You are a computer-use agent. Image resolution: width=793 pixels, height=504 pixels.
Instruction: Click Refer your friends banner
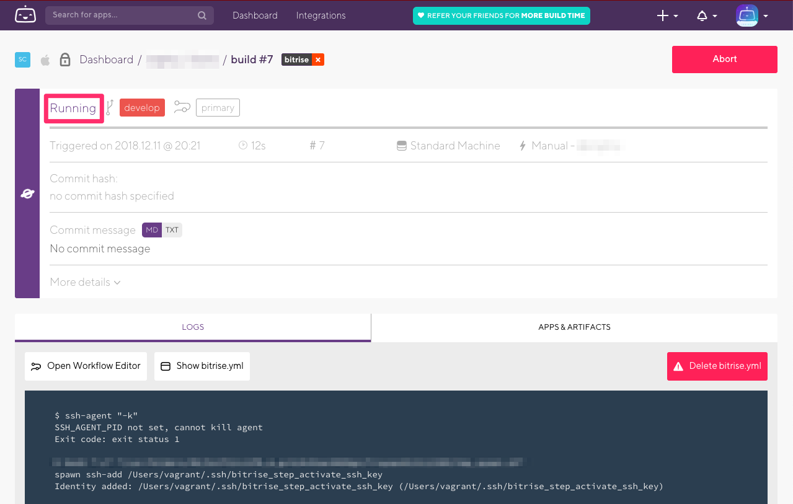pyautogui.click(x=502, y=15)
